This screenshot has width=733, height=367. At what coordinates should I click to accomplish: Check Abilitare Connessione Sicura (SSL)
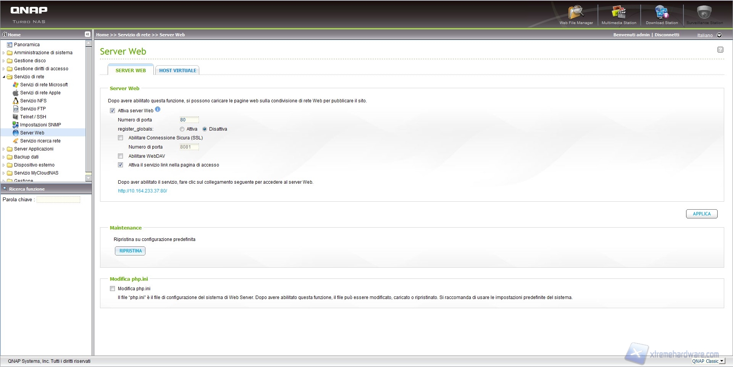click(x=121, y=138)
